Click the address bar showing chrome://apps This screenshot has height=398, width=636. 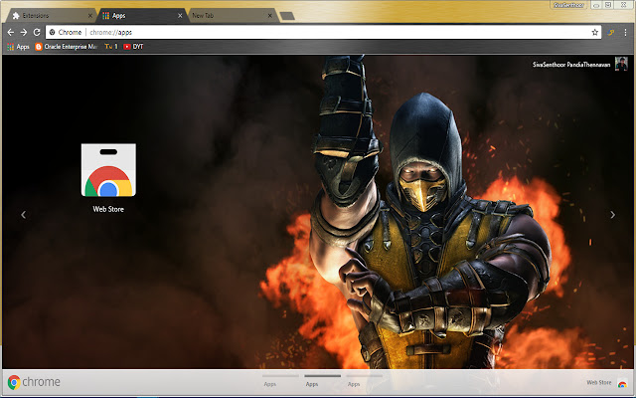[325, 32]
